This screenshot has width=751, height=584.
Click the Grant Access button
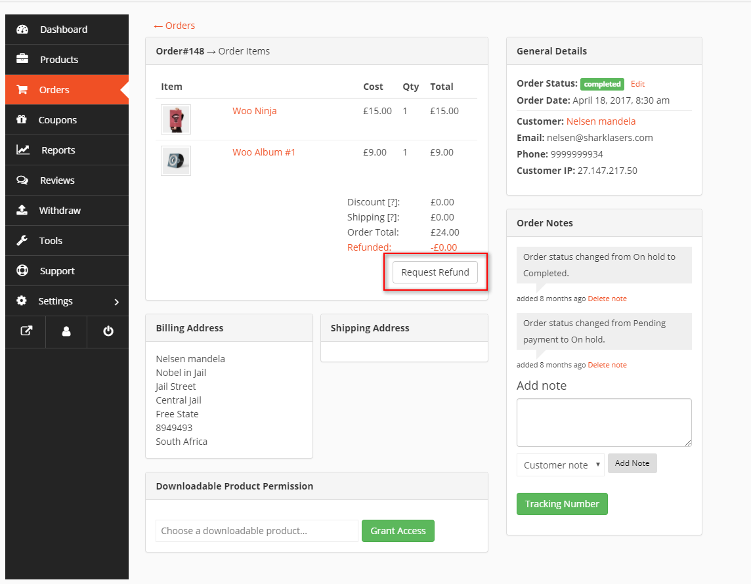[x=398, y=531]
